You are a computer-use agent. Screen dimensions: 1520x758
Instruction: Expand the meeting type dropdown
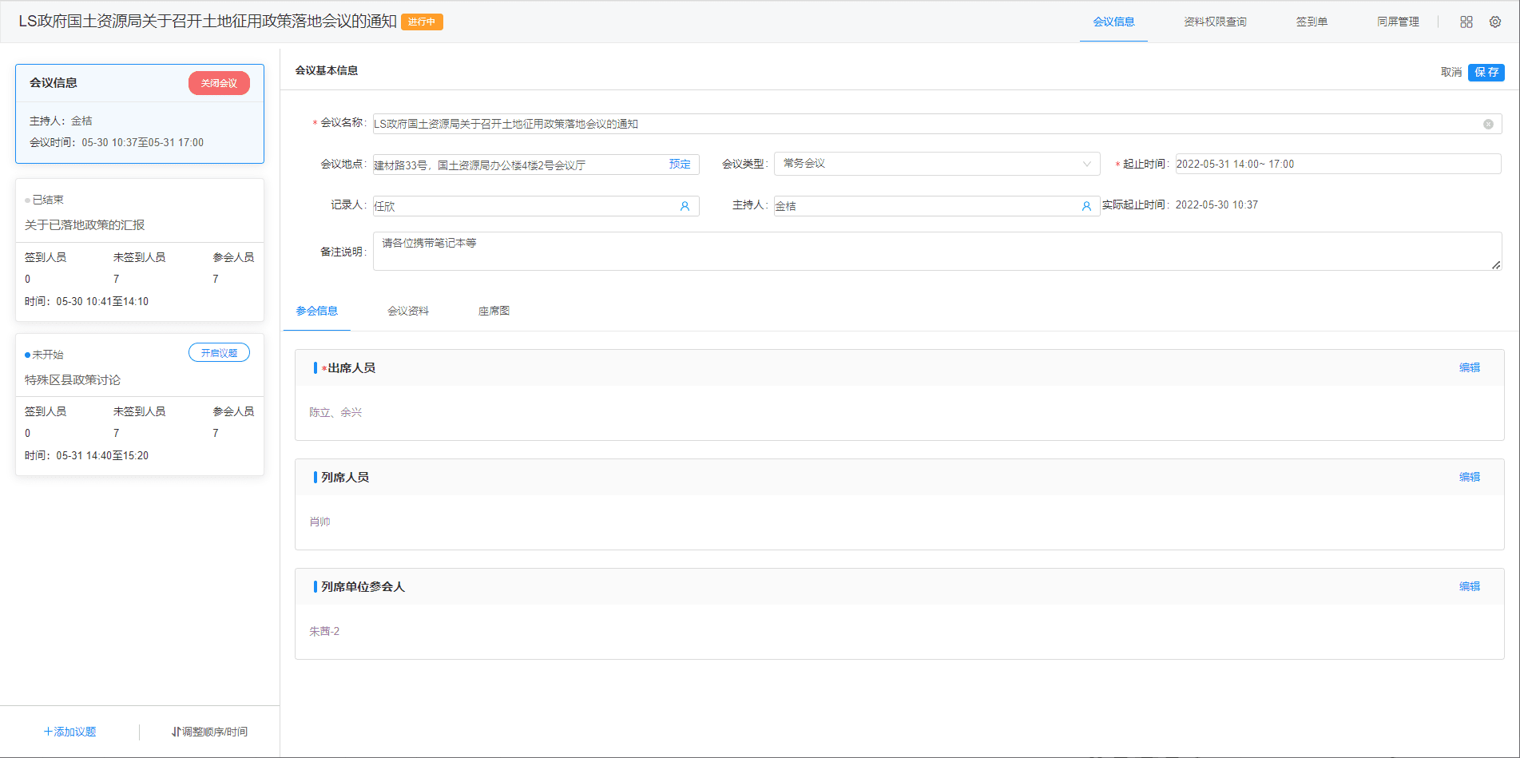click(x=937, y=164)
